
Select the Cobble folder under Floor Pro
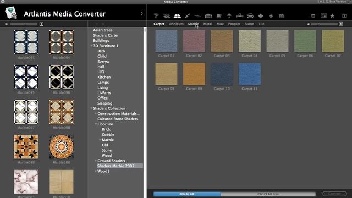click(108, 134)
